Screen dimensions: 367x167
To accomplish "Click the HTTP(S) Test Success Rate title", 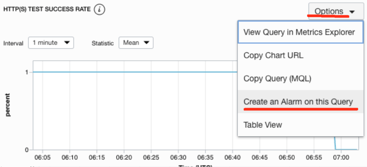I will click(x=47, y=10).
